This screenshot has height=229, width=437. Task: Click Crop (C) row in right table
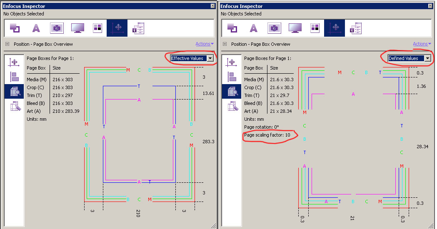point(269,87)
